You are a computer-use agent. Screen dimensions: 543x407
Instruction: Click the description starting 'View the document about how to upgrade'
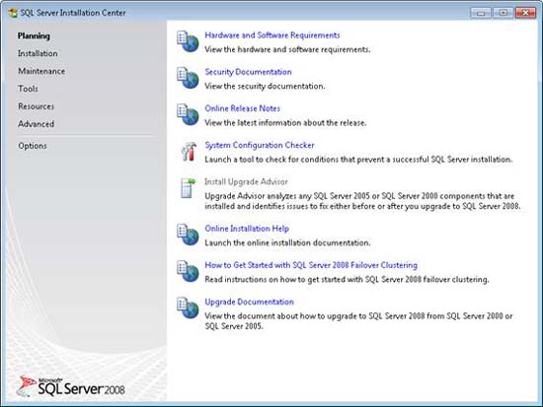click(358, 321)
